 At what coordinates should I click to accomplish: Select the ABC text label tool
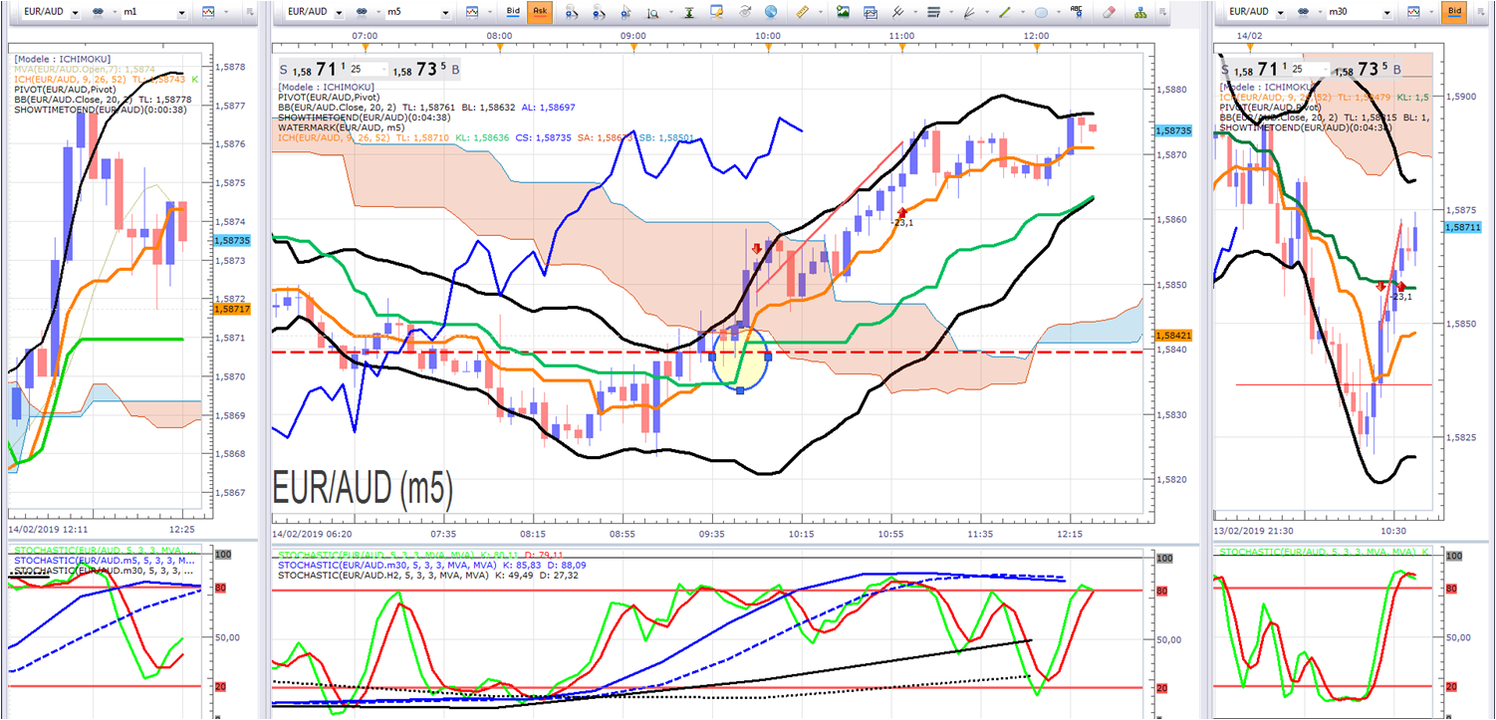[1077, 12]
